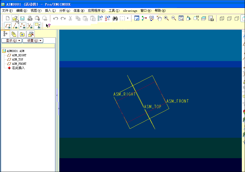Open the 应用程序(P) menu

[97, 11]
